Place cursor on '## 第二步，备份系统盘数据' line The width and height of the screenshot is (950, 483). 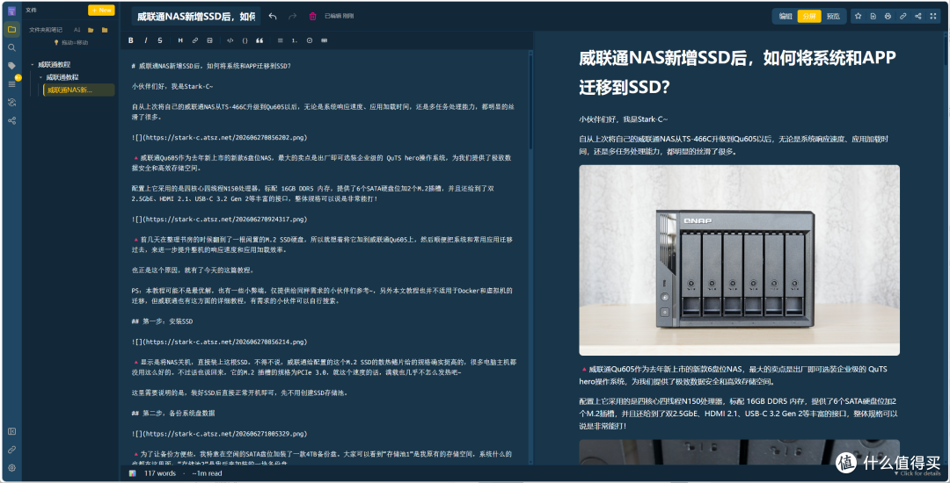point(173,413)
